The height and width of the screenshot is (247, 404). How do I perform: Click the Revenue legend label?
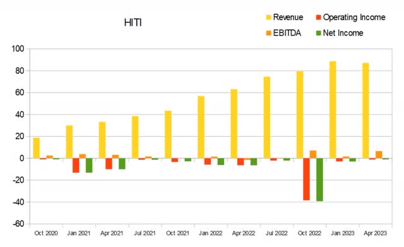[288, 17]
